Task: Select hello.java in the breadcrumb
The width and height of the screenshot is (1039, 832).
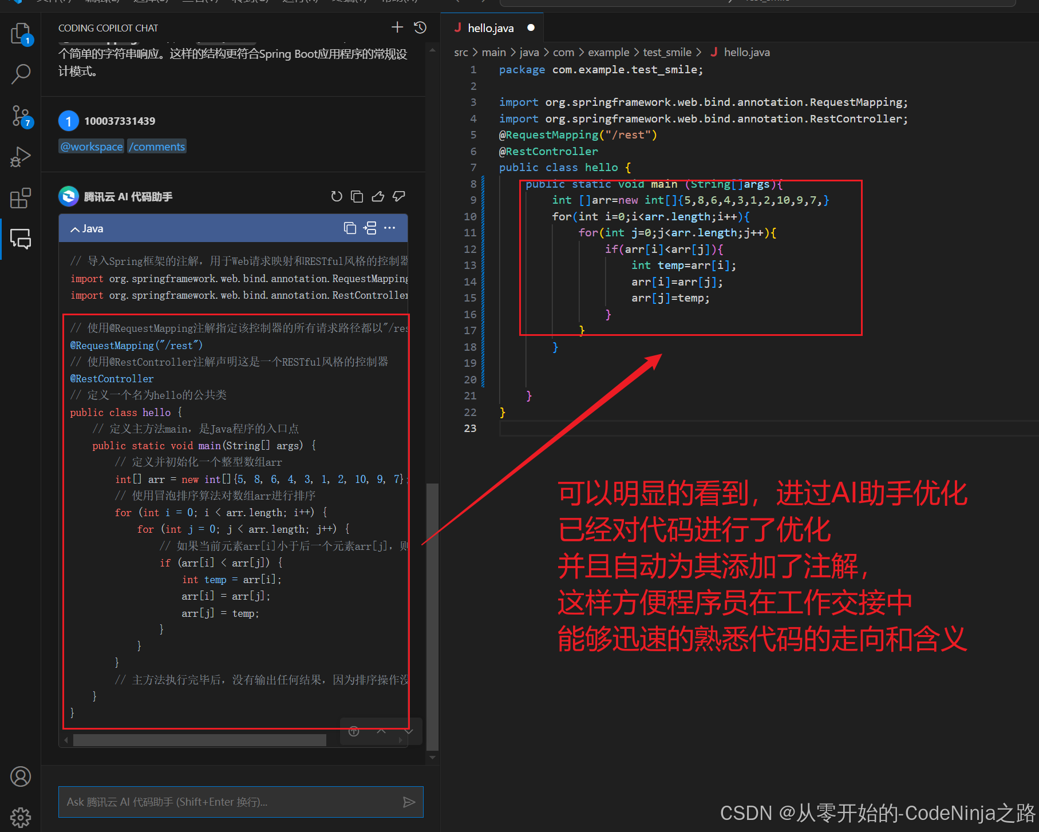Action: (746, 52)
